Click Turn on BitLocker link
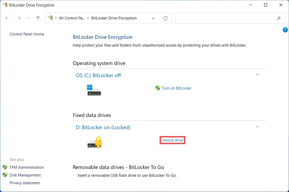This screenshot has width=289, height=192. [177, 88]
